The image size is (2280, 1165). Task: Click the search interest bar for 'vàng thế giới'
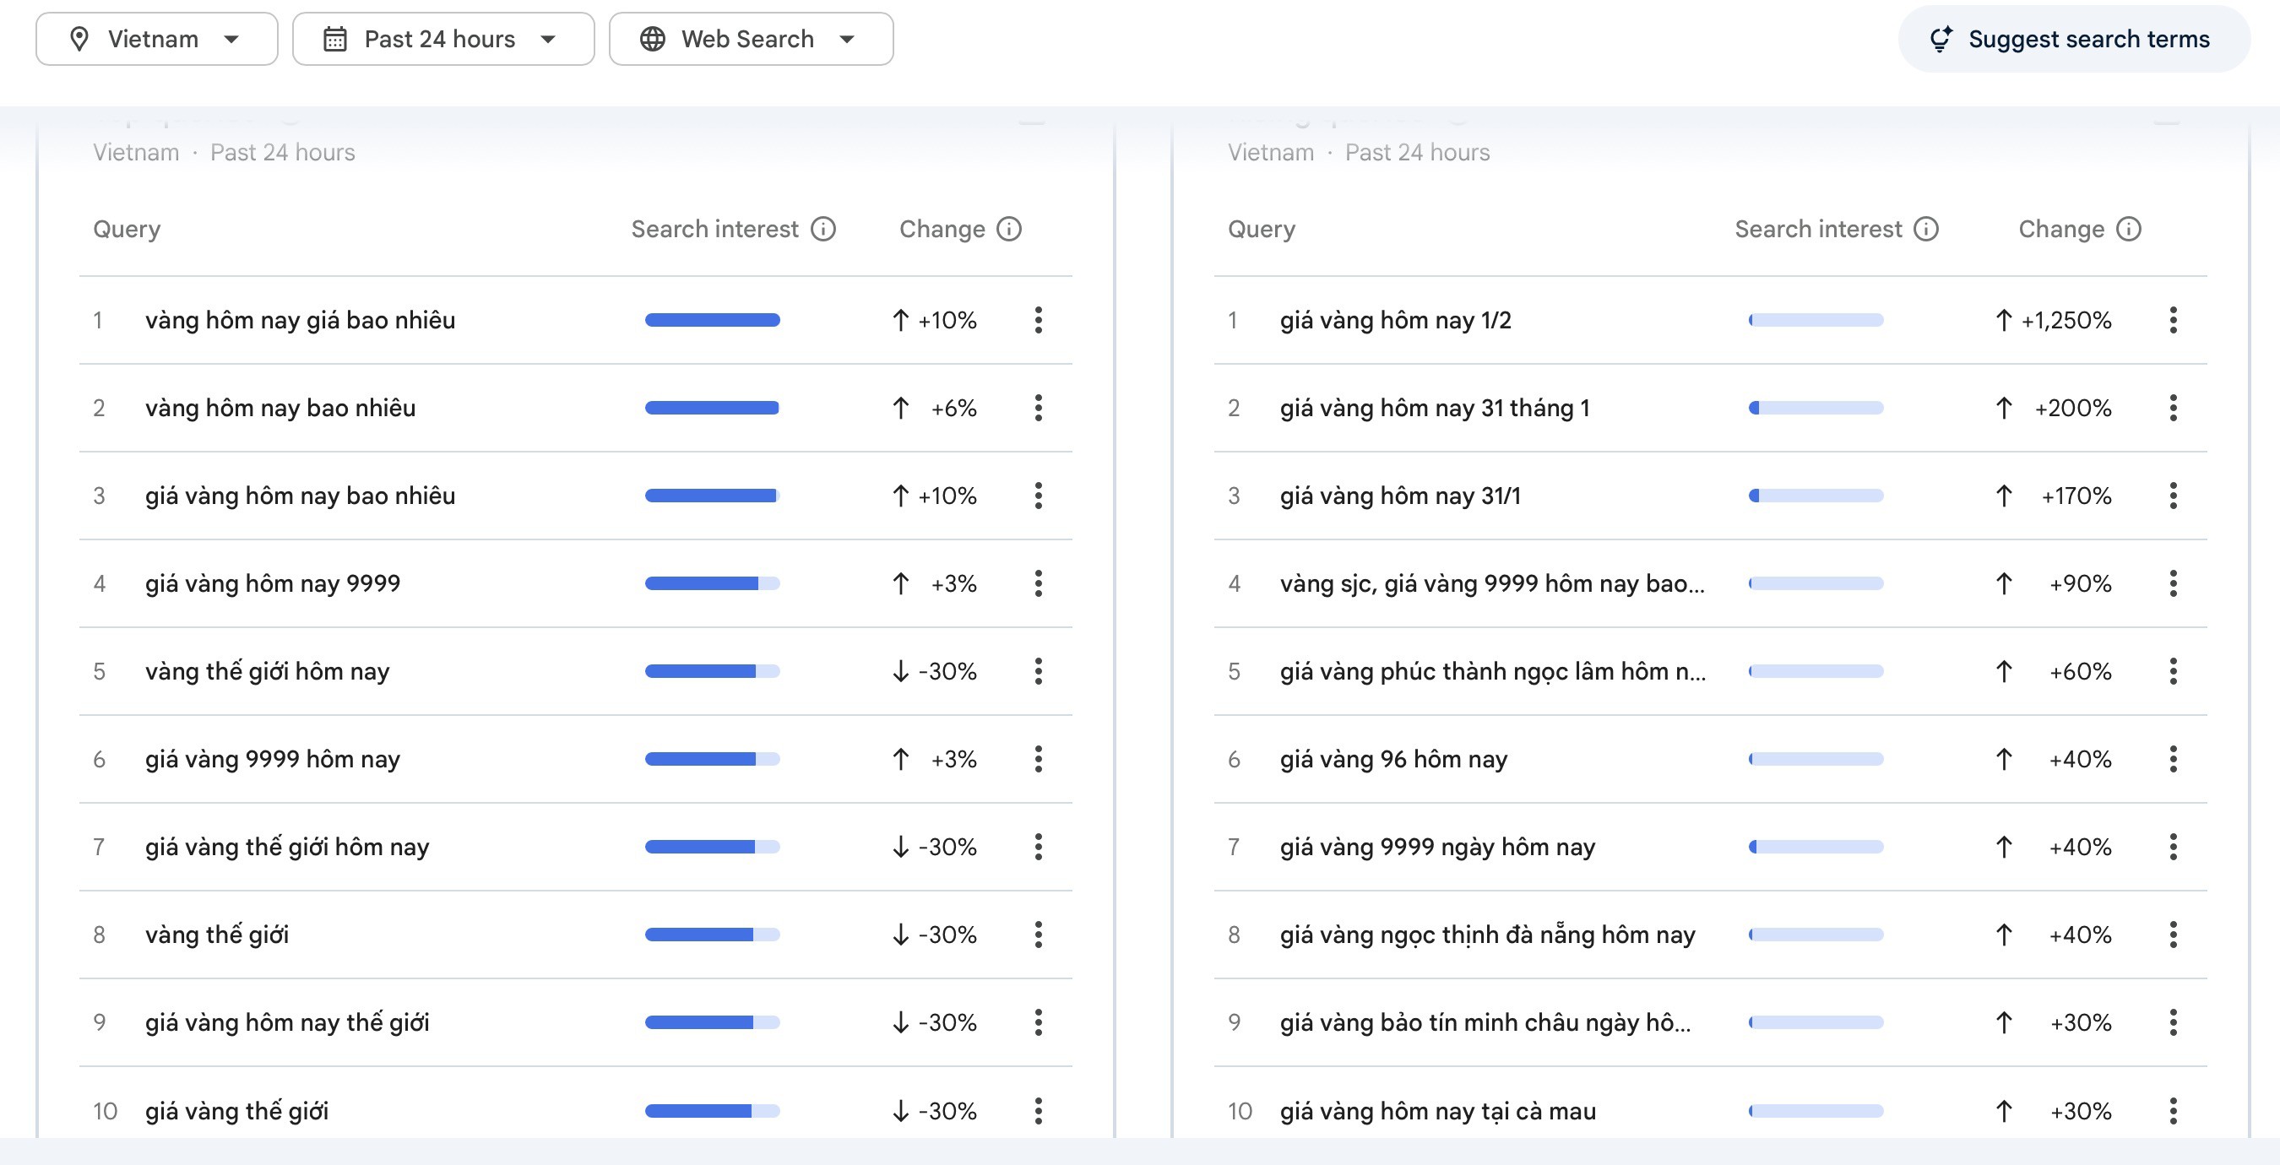[713, 935]
